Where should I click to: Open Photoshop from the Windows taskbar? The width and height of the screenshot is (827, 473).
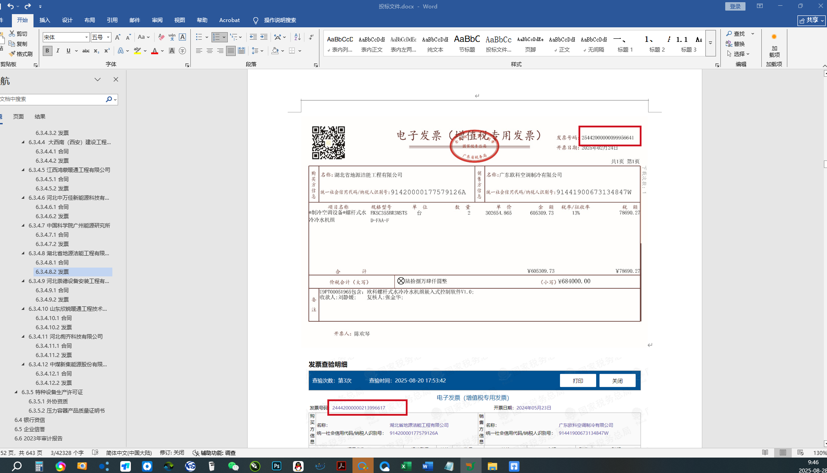(x=277, y=466)
